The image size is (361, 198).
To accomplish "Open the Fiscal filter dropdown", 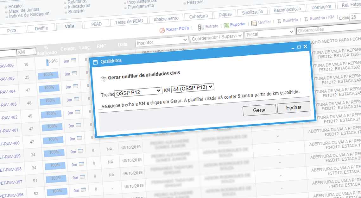I will point(270,33).
